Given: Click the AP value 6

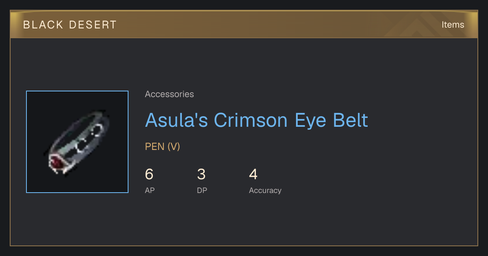Looking at the screenshot, I should pyautogui.click(x=149, y=174).
